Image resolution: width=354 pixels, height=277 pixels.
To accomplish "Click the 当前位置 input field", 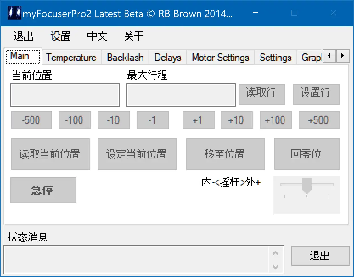I will (65, 95).
